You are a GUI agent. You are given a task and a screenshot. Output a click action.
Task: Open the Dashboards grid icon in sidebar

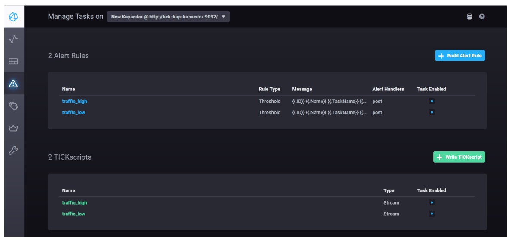[13, 61]
